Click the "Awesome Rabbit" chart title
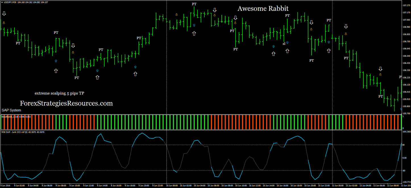Image resolution: width=411 pixels, height=188 pixels. click(x=263, y=9)
